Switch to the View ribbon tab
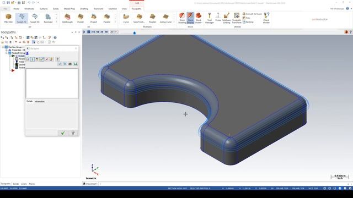This screenshot has height=198, width=353. click(124, 9)
